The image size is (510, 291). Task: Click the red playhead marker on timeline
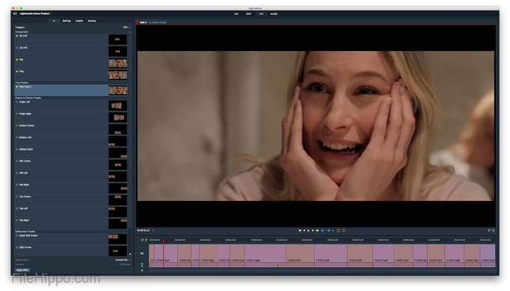[163, 241]
